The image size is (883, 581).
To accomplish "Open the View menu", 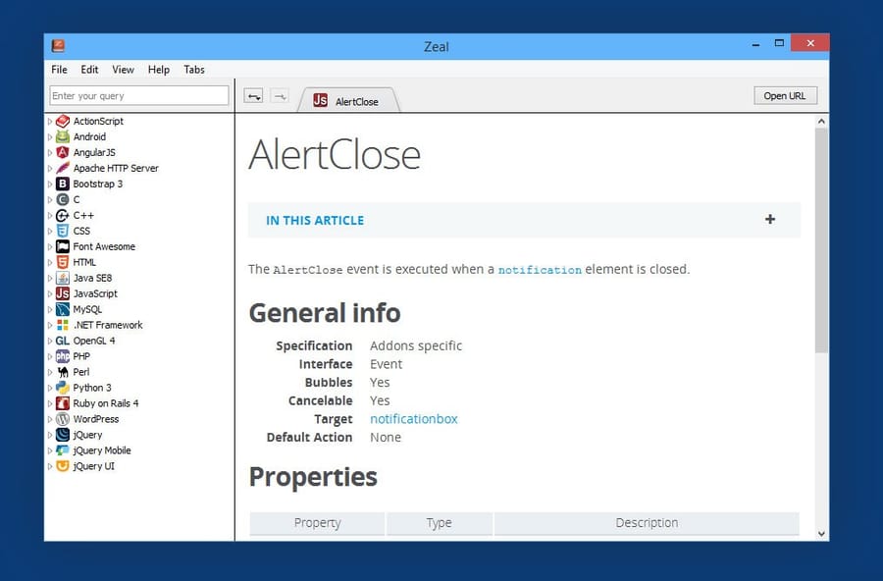I will 123,70.
